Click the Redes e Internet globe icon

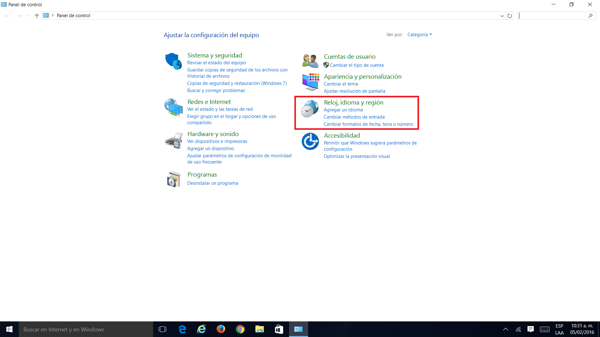173,107
